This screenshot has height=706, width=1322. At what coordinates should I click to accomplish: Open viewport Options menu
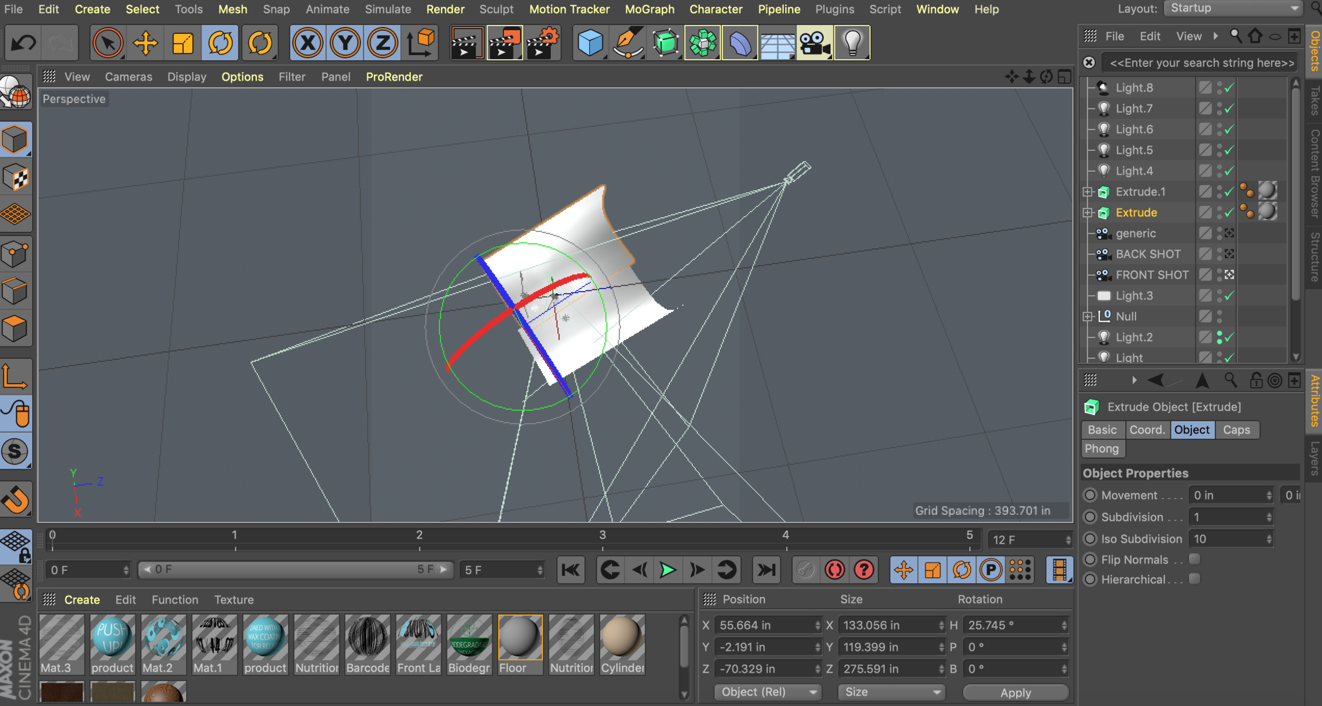[x=242, y=77]
